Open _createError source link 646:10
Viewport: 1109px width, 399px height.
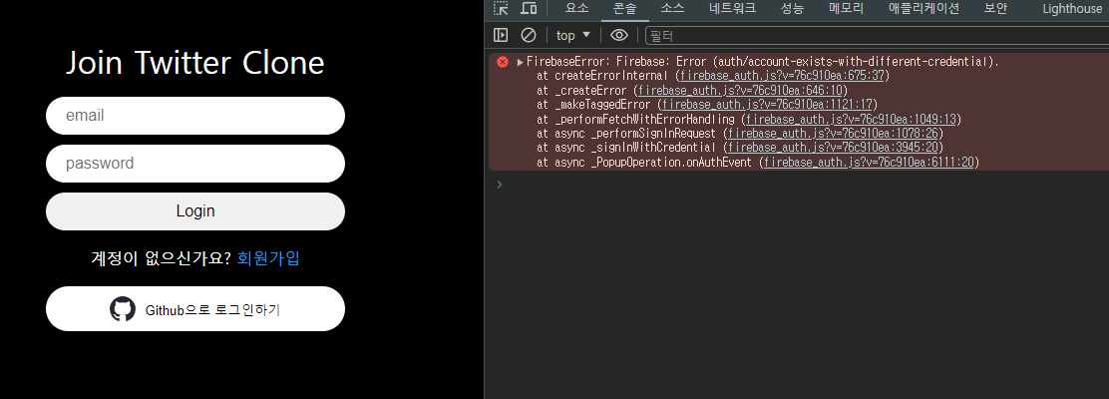pos(740,91)
